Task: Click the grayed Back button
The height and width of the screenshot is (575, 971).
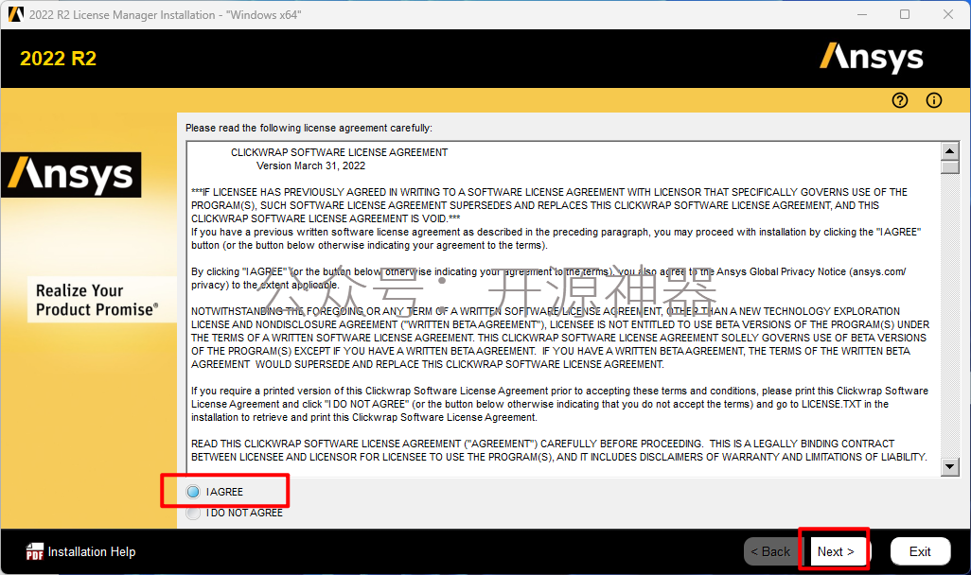Action: 770,551
